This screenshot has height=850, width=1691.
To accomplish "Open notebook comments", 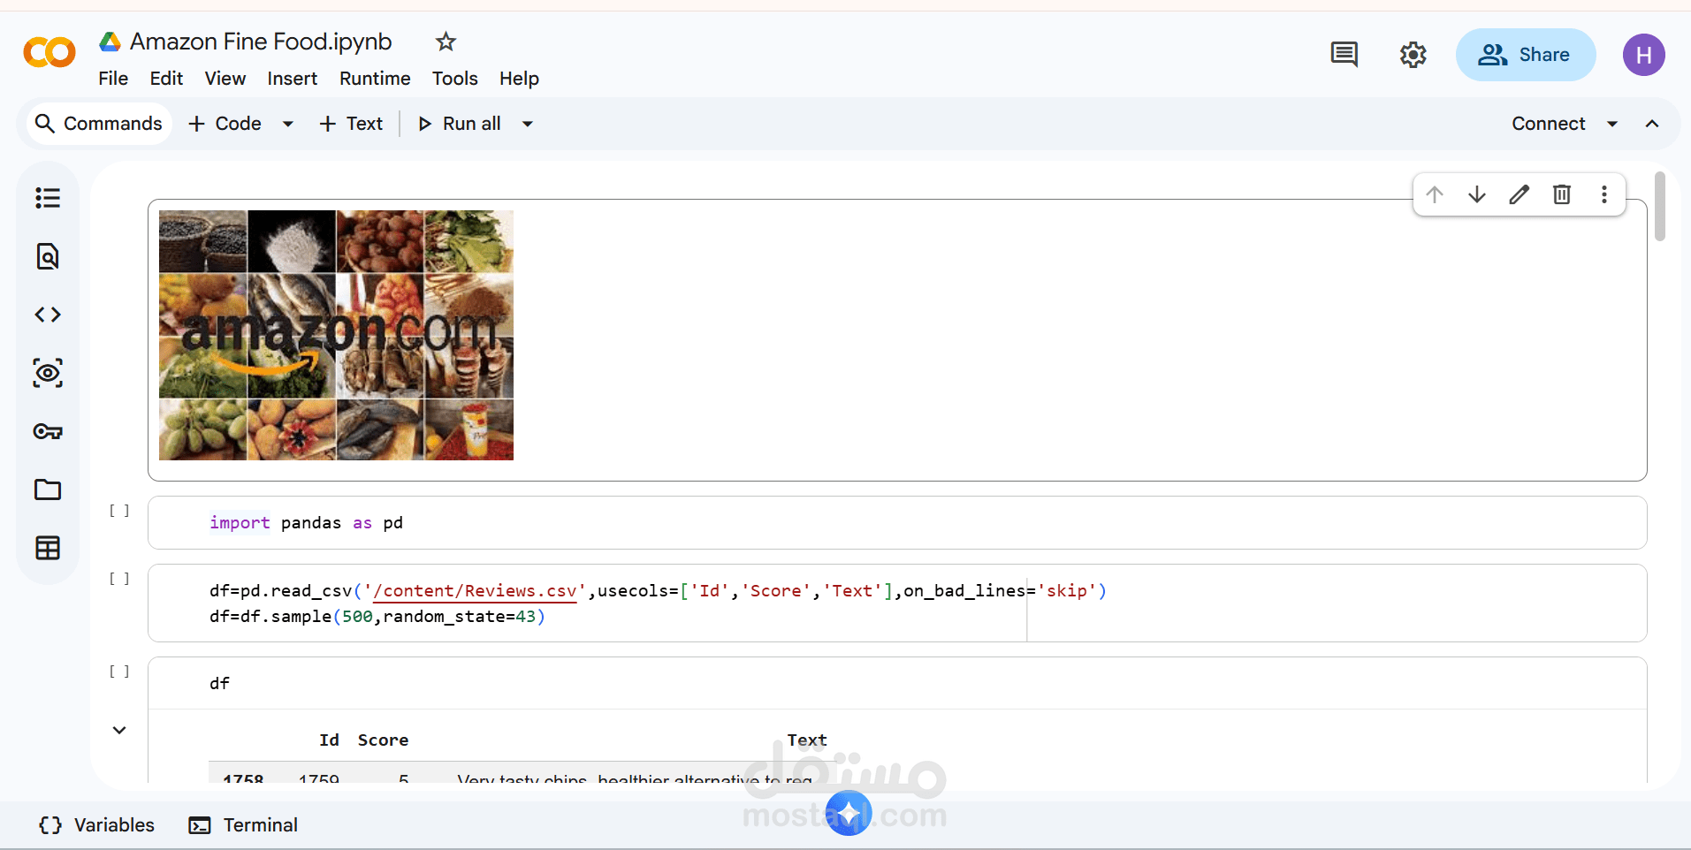I will (x=1344, y=54).
